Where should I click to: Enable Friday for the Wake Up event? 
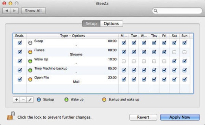coord(164,61)
